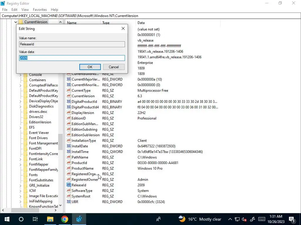
Task: Expand the DiskDiagnostics tree node
Action: coord(21,106)
